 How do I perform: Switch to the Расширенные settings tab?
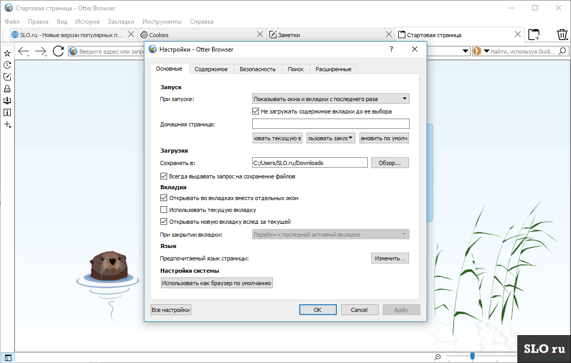click(333, 69)
